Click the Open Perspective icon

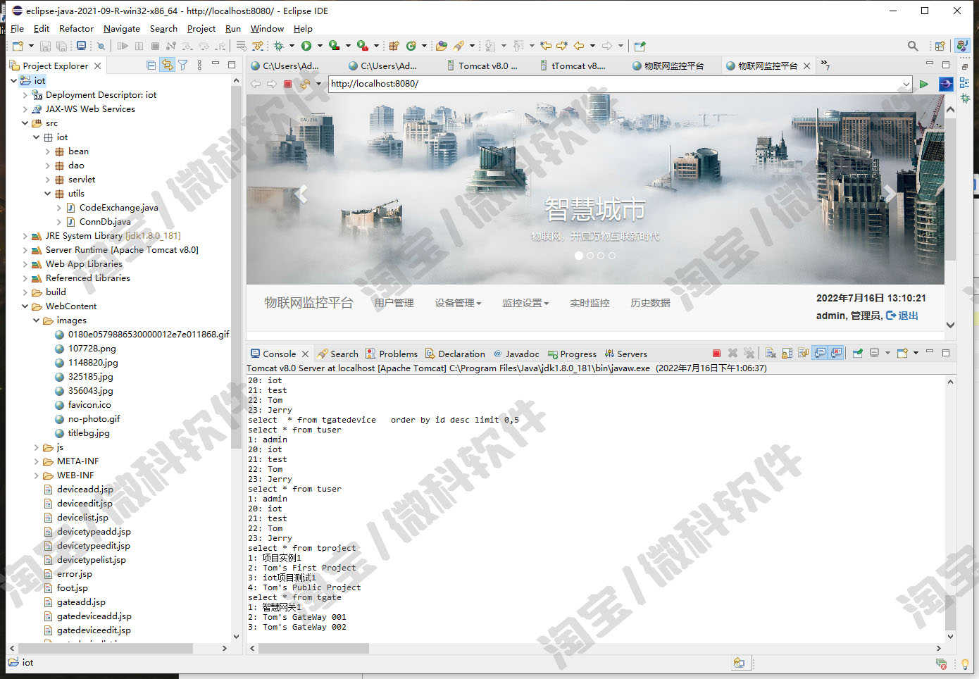(940, 46)
